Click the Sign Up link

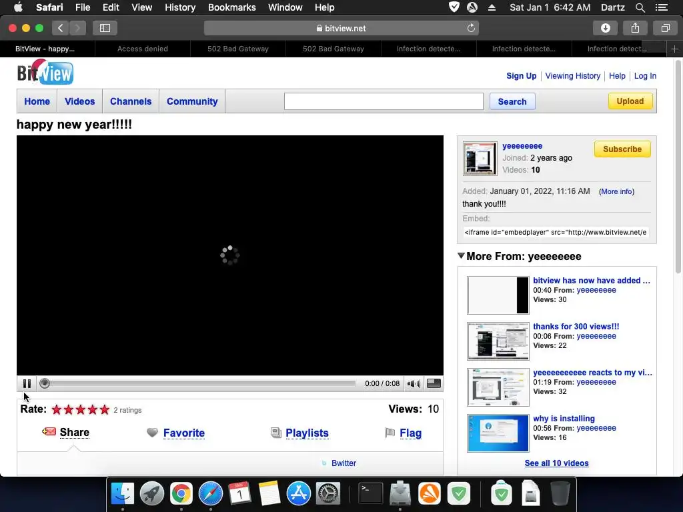pyautogui.click(x=522, y=76)
